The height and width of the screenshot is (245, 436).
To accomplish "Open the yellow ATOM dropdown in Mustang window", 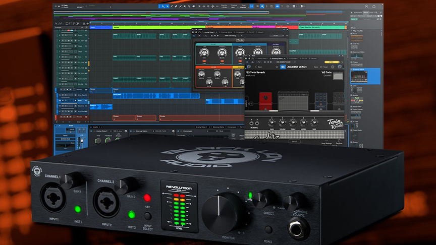I will pyautogui.click(x=332, y=62).
